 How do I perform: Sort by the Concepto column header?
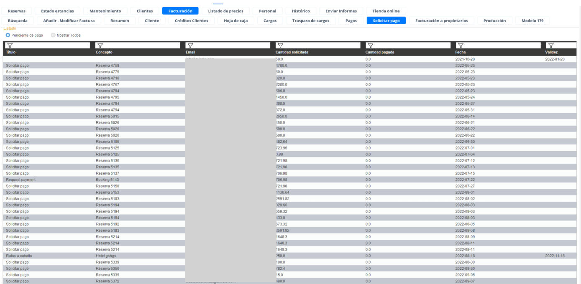104,52
